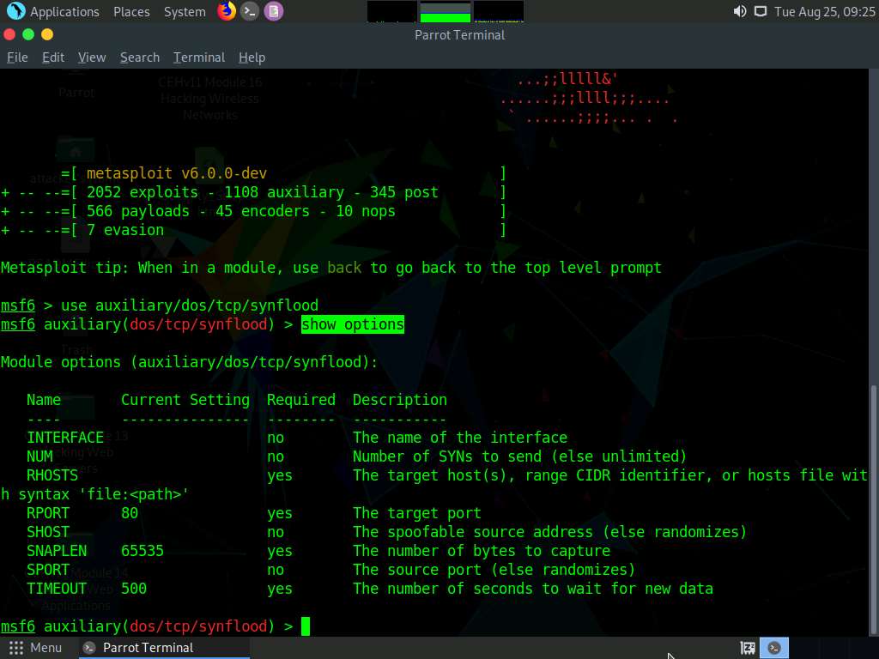Viewport: 879px width, 659px height.
Task: Open the purple text editor launcher icon
Action: coord(274,11)
